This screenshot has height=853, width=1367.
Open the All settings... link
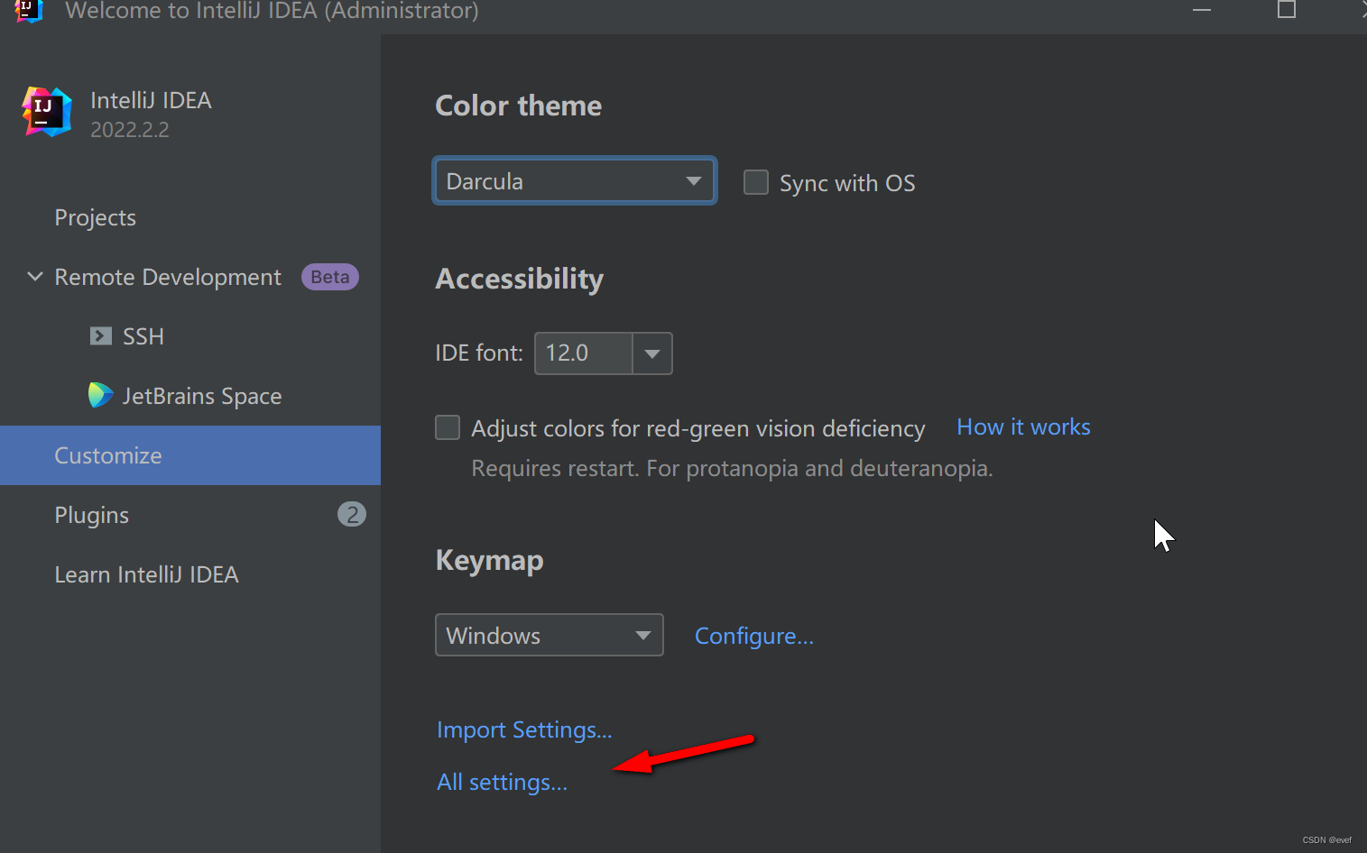click(x=503, y=782)
